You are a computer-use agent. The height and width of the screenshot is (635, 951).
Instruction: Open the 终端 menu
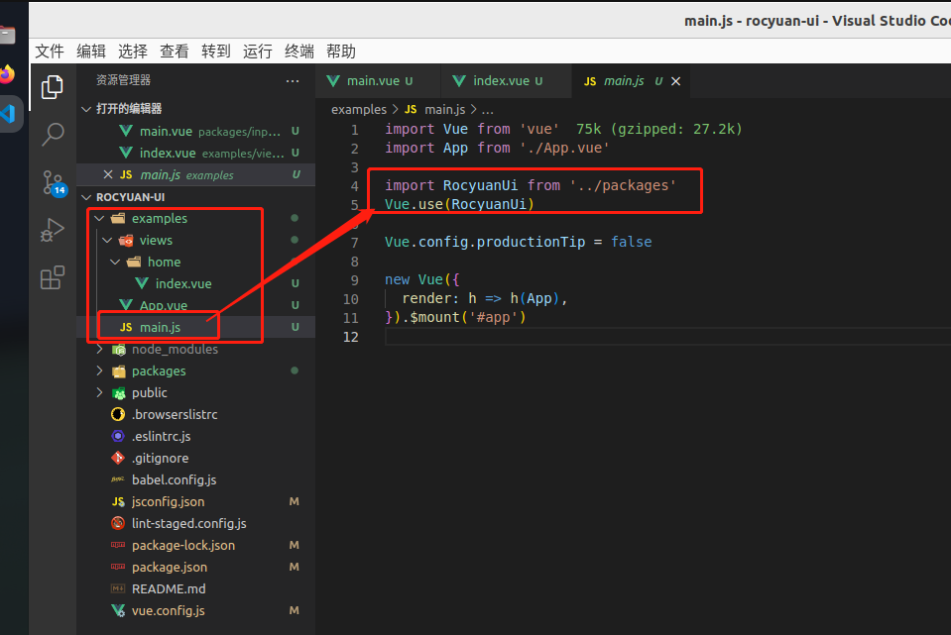tap(299, 52)
